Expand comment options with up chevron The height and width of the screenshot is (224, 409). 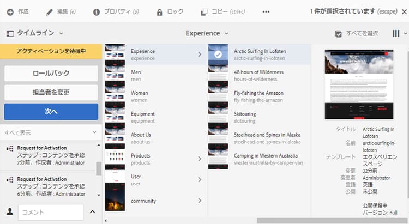pyautogui.click(x=92, y=212)
